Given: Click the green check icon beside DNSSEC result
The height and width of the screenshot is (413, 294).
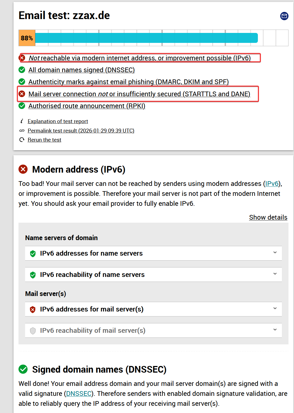Looking at the screenshot, I should [x=22, y=70].
